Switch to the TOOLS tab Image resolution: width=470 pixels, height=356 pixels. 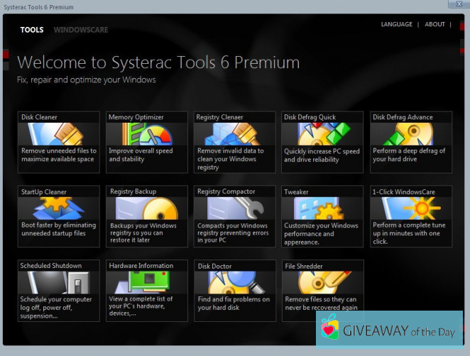click(32, 30)
